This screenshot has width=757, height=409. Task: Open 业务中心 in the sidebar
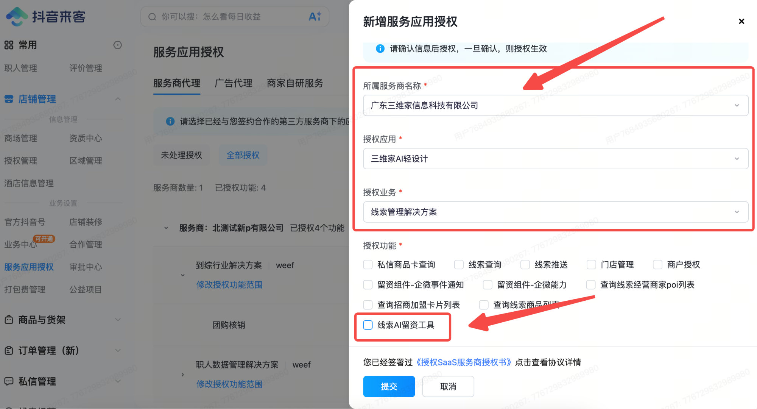[x=20, y=245]
